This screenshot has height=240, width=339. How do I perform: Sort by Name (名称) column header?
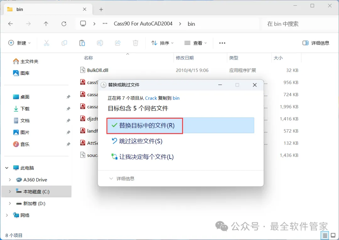point(89,58)
